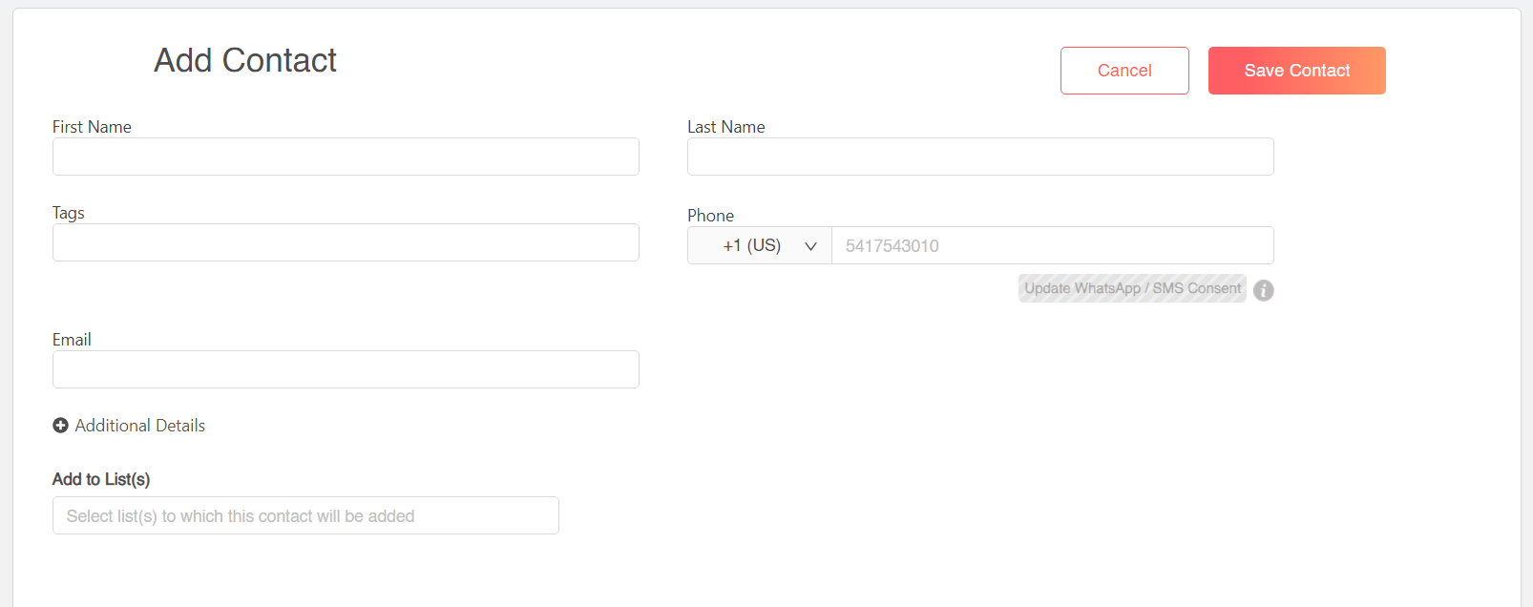The image size is (1533, 607).
Task: Click the Tags input box
Action: pos(346,242)
